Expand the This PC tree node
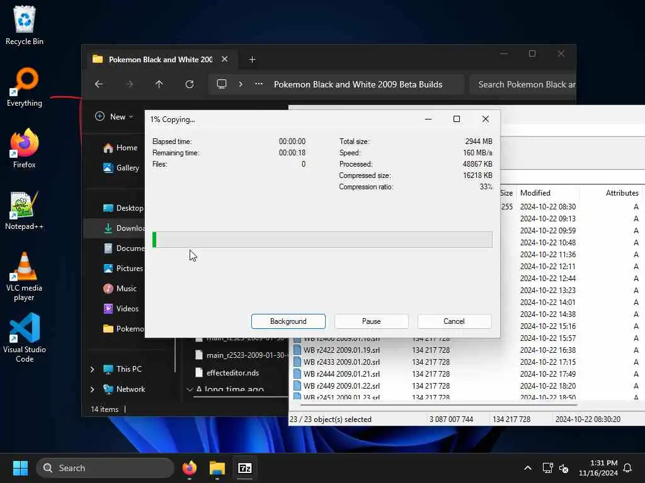The width and height of the screenshot is (645, 483). (93, 369)
